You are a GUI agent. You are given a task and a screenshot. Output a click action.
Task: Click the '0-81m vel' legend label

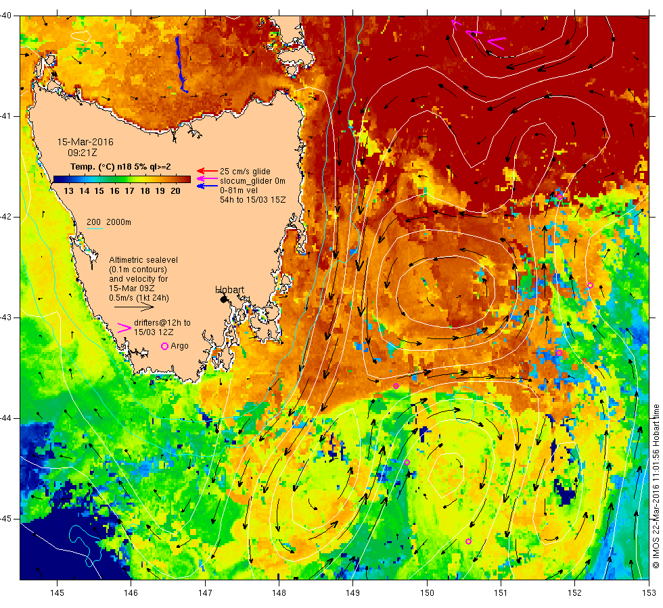click(x=238, y=191)
